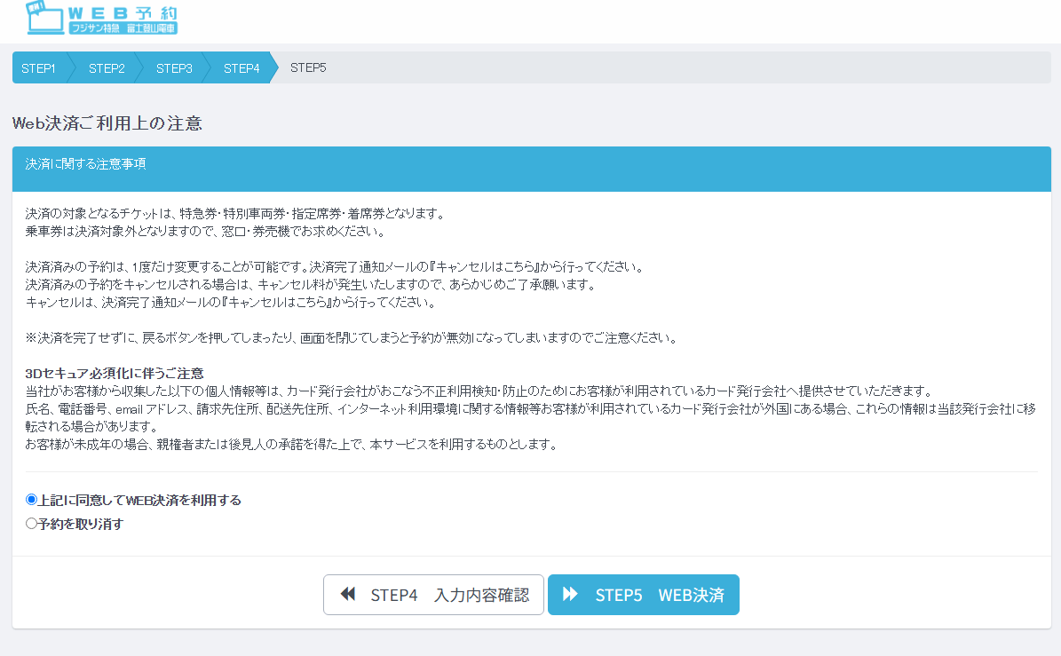Select the 予約を取り消す radio button
1061x656 pixels.
(x=32, y=524)
